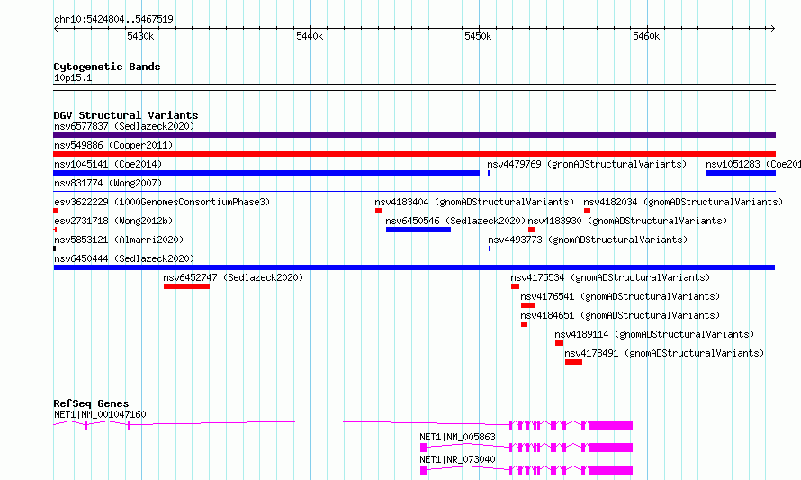The height and width of the screenshot is (480, 801).
Task: Open the NET1|NR_073040 transcript label
Action: [457, 459]
